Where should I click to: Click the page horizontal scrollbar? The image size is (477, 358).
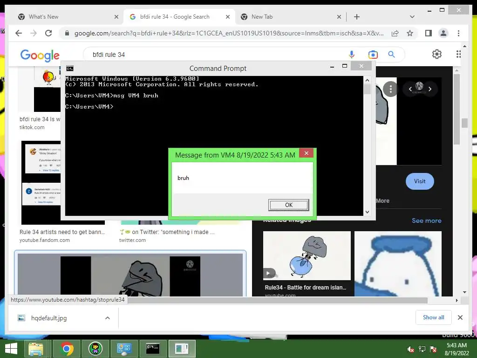(278, 301)
